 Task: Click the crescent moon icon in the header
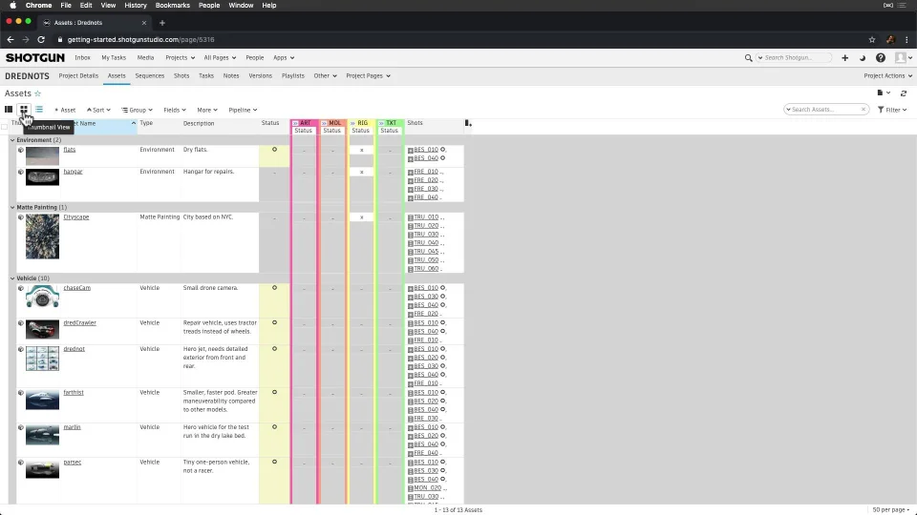[x=862, y=58]
